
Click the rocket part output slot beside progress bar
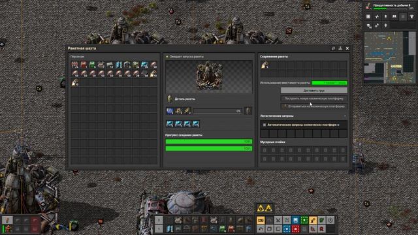pyautogui.click(x=248, y=111)
